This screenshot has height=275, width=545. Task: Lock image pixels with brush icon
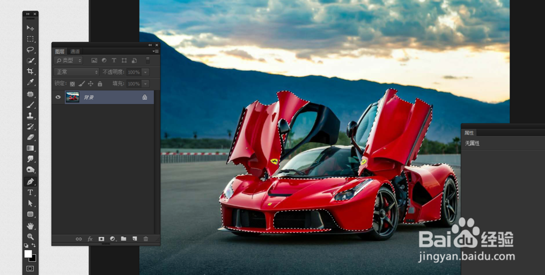81,84
